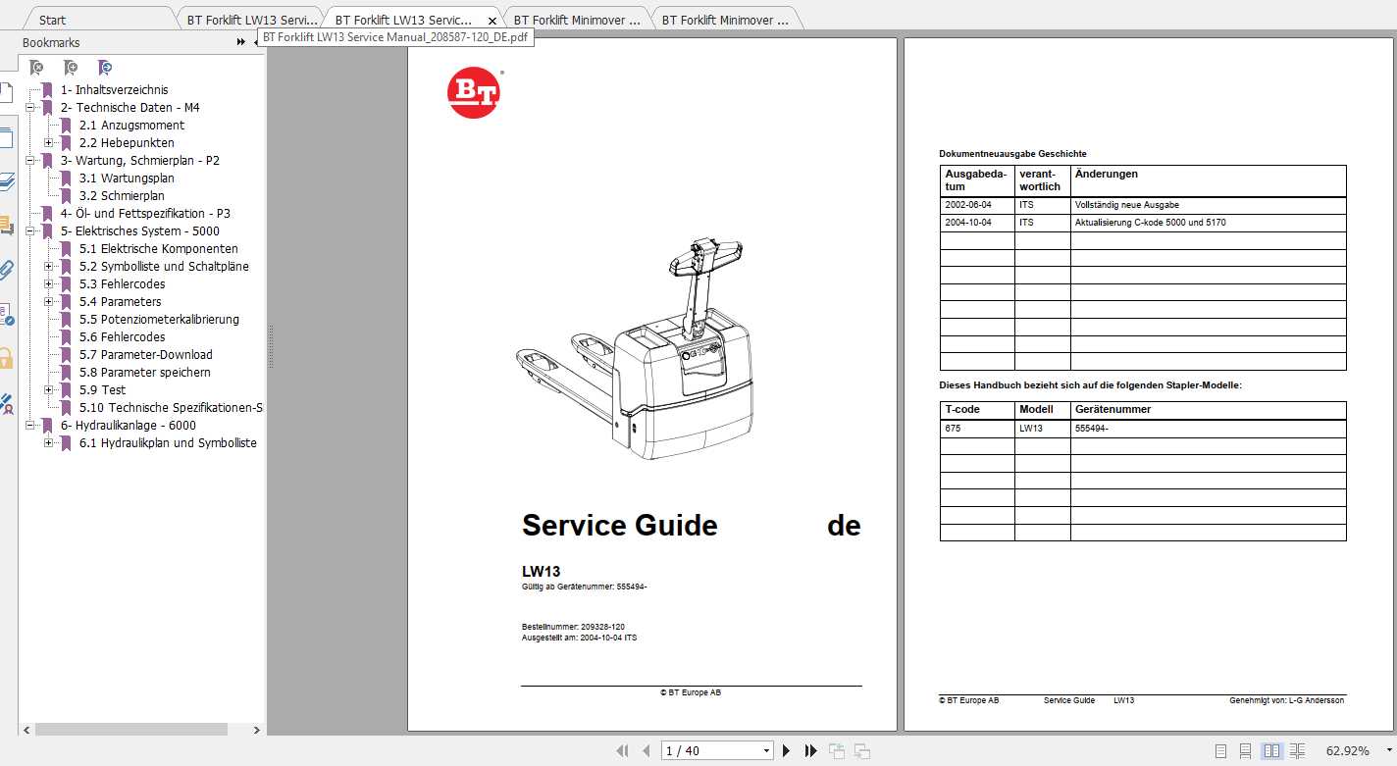The height and width of the screenshot is (766, 1397).
Task: Expand the 2.2 Hebepunkten bookmark node
Action: (x=49, y=142)
